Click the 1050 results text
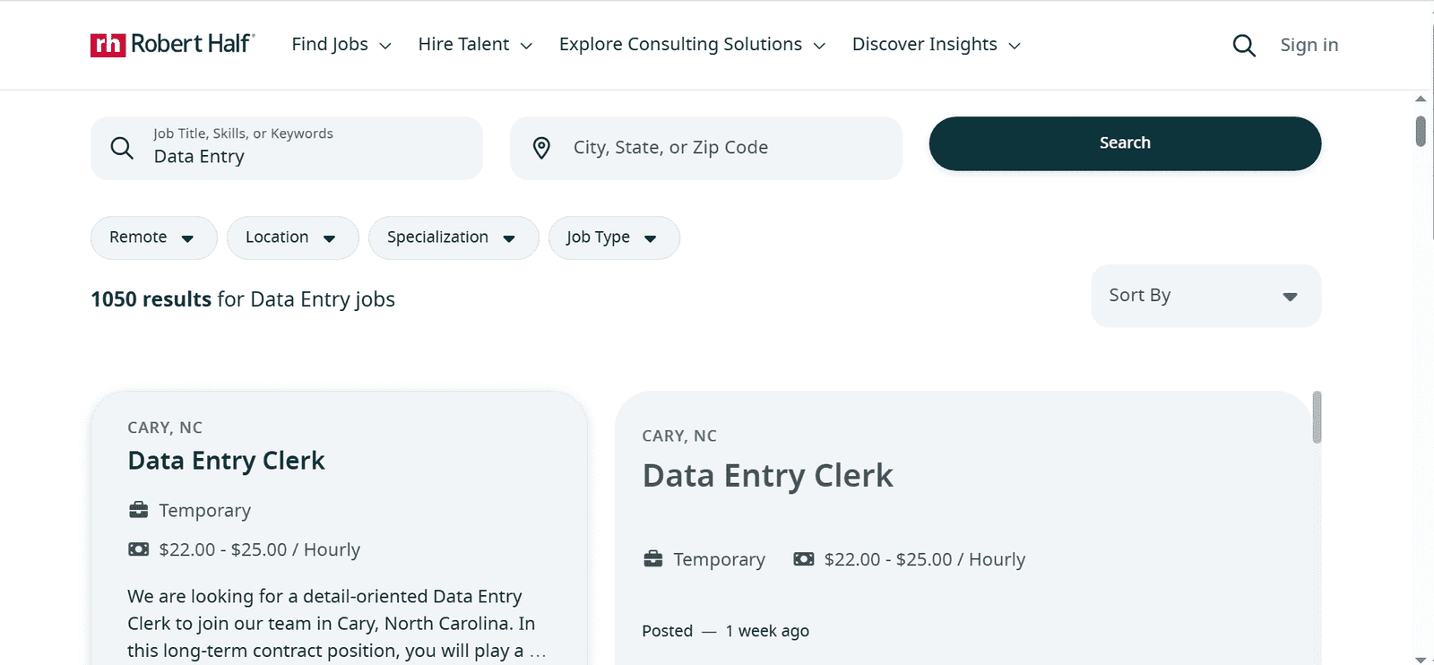Screen dimensions: 1434x665 click(151, 299)
